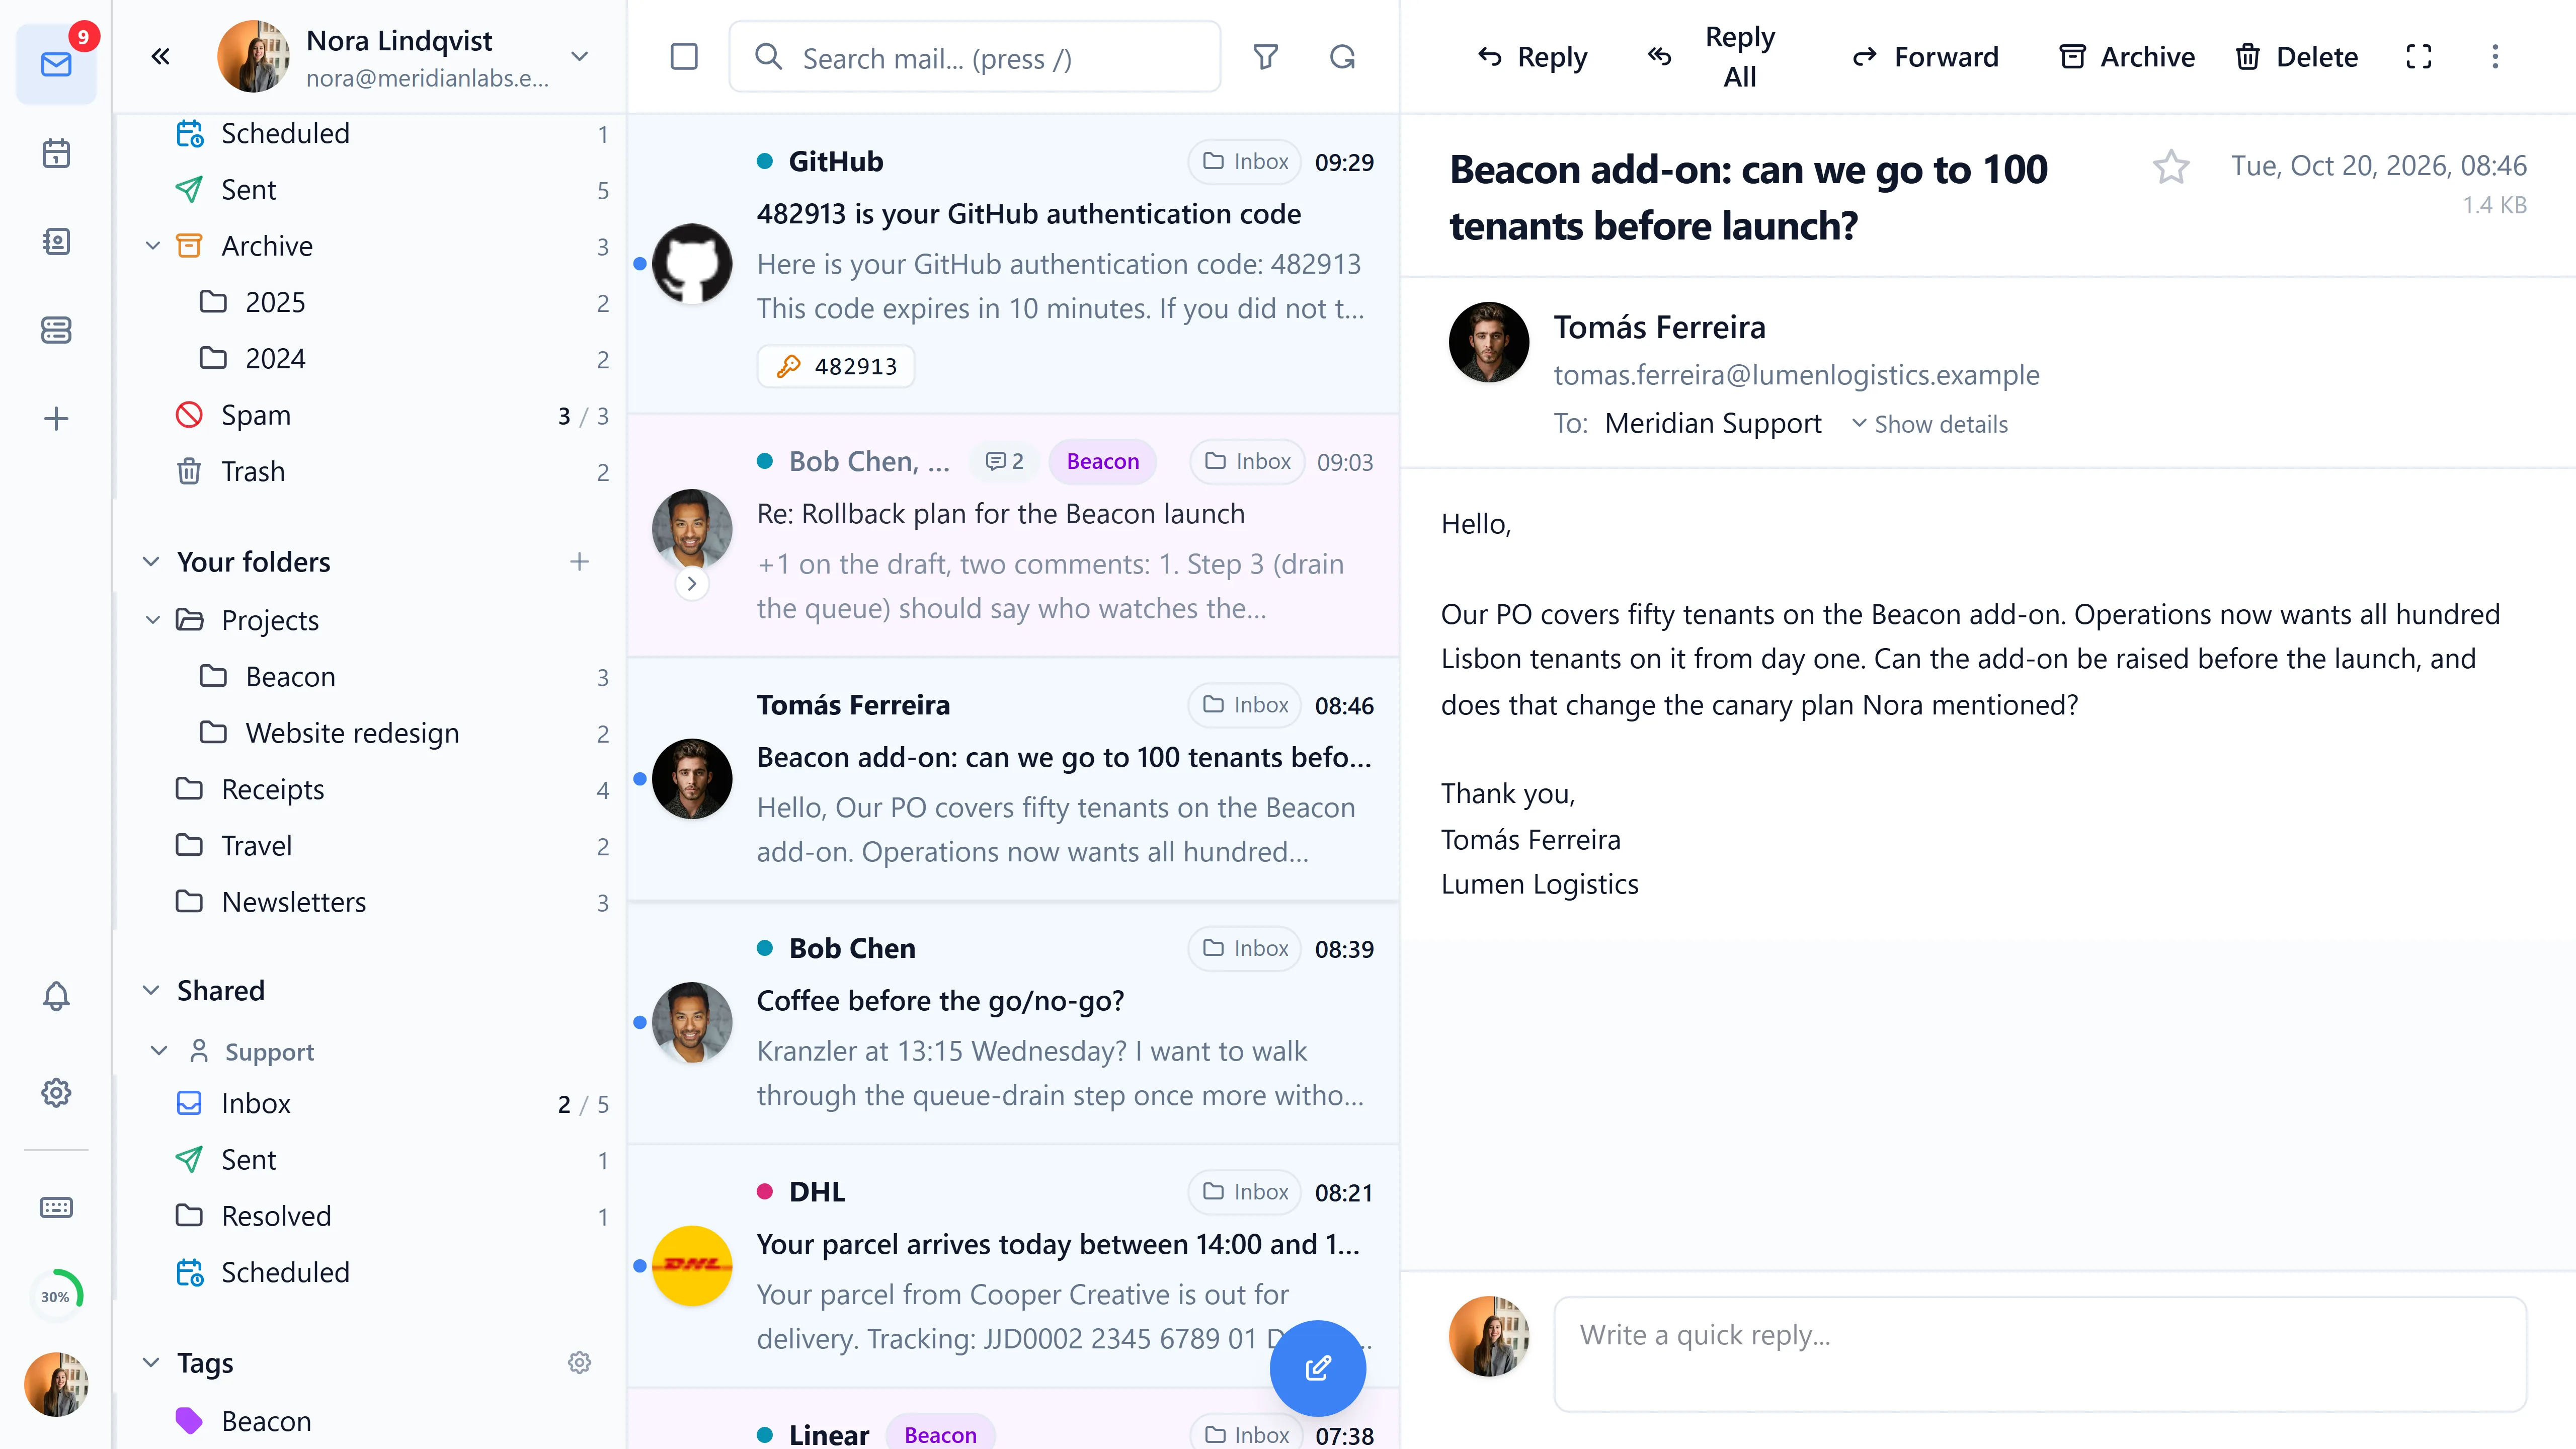The height and width of the screenshot is (1449, 2576).
Task: Collapse the Projects folder
Action: [152, 619]
